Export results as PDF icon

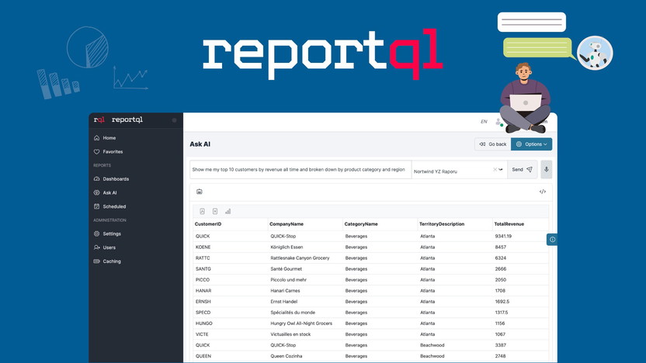click(203, 211)
